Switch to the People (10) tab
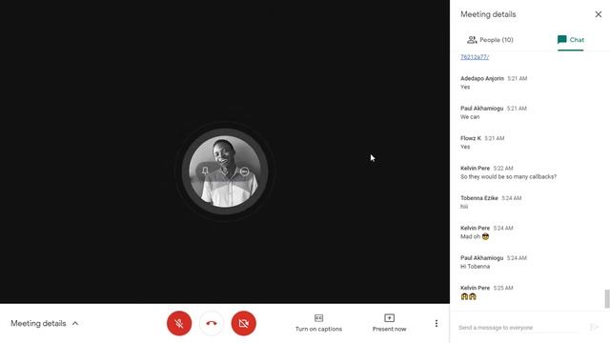Screen dimensions: 610x343 (490, 40)
